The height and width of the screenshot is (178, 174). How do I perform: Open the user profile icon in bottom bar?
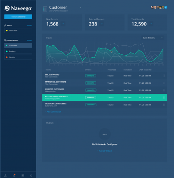click(x=5, y=176)
